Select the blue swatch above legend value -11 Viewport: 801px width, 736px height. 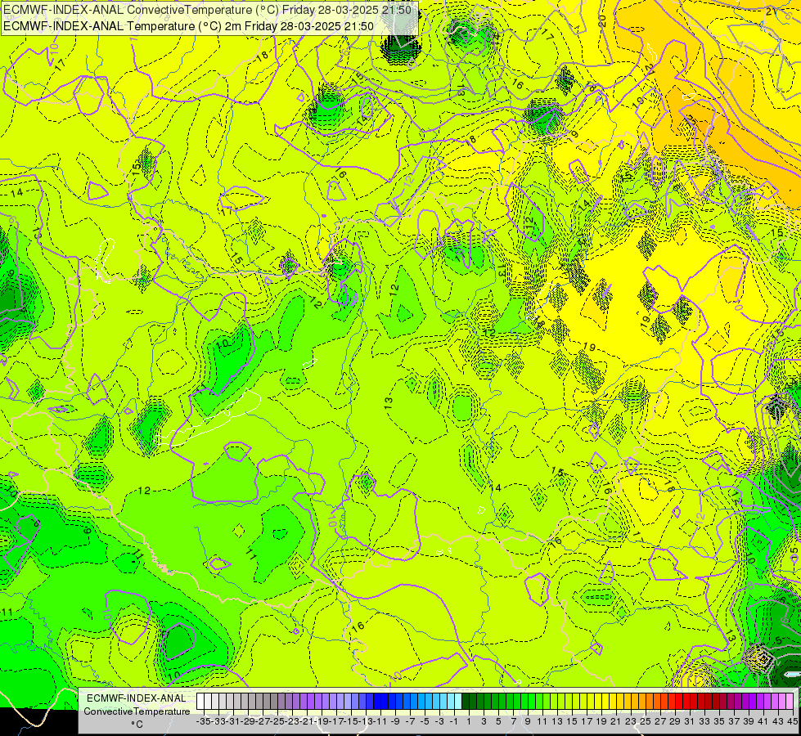tap(377, 701)
